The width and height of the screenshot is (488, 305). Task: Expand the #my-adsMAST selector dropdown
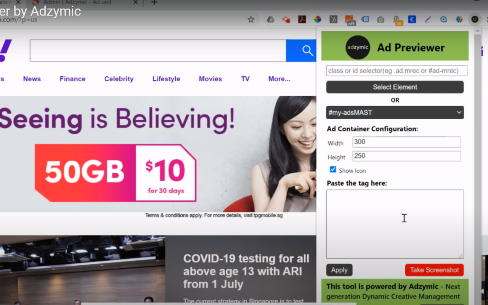[x=395, y=112]
